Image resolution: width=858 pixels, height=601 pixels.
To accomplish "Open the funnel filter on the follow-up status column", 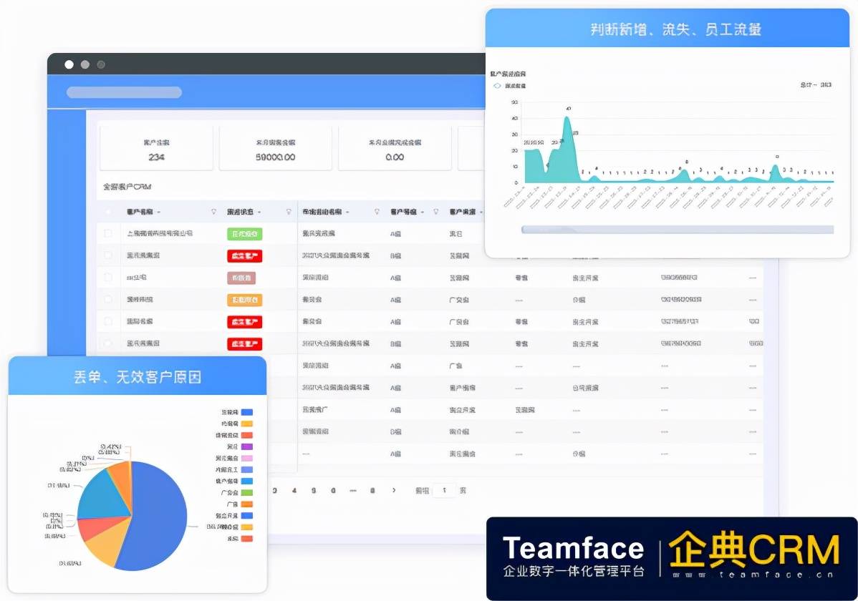I will point(288,211).
